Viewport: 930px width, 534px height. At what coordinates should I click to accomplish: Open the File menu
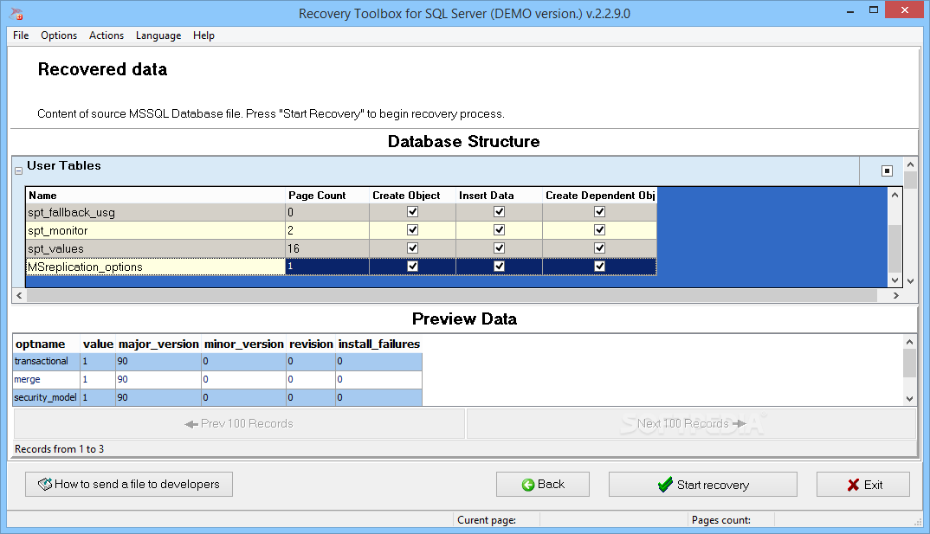coord(21,35)
